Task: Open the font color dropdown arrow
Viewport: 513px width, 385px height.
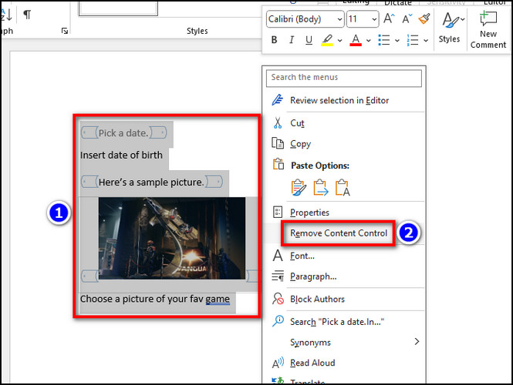Action: pos(369,41)
